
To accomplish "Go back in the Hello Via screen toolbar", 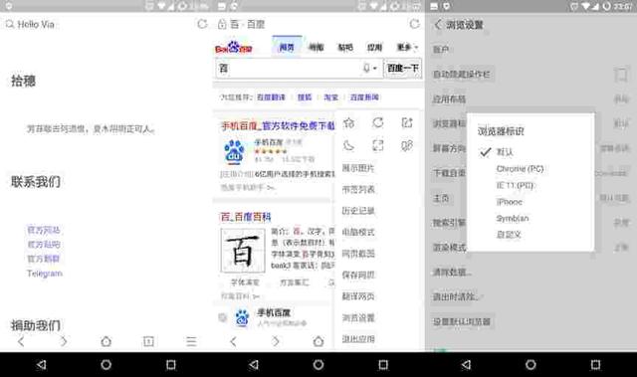I will [21, 342].
